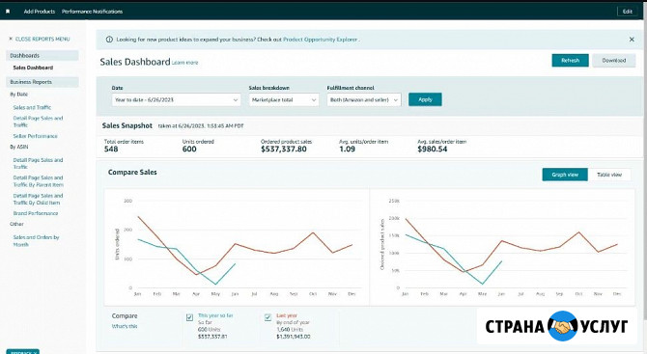Open By Date Sales and Traffic report
Image resolution: width=647 pixels, height=354 pixels.
[x=32, y=108]
